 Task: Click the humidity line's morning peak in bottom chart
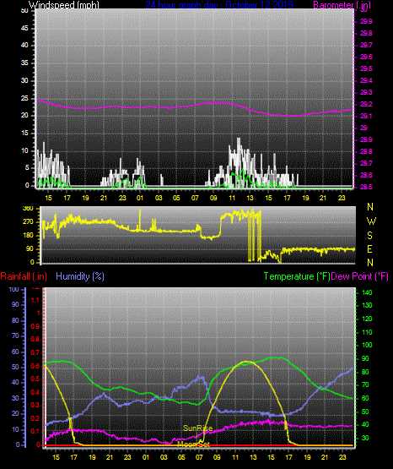click(x=200, y=377)
